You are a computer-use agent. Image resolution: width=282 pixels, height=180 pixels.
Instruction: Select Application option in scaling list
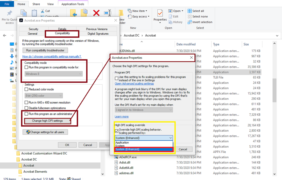pos(144,143)
